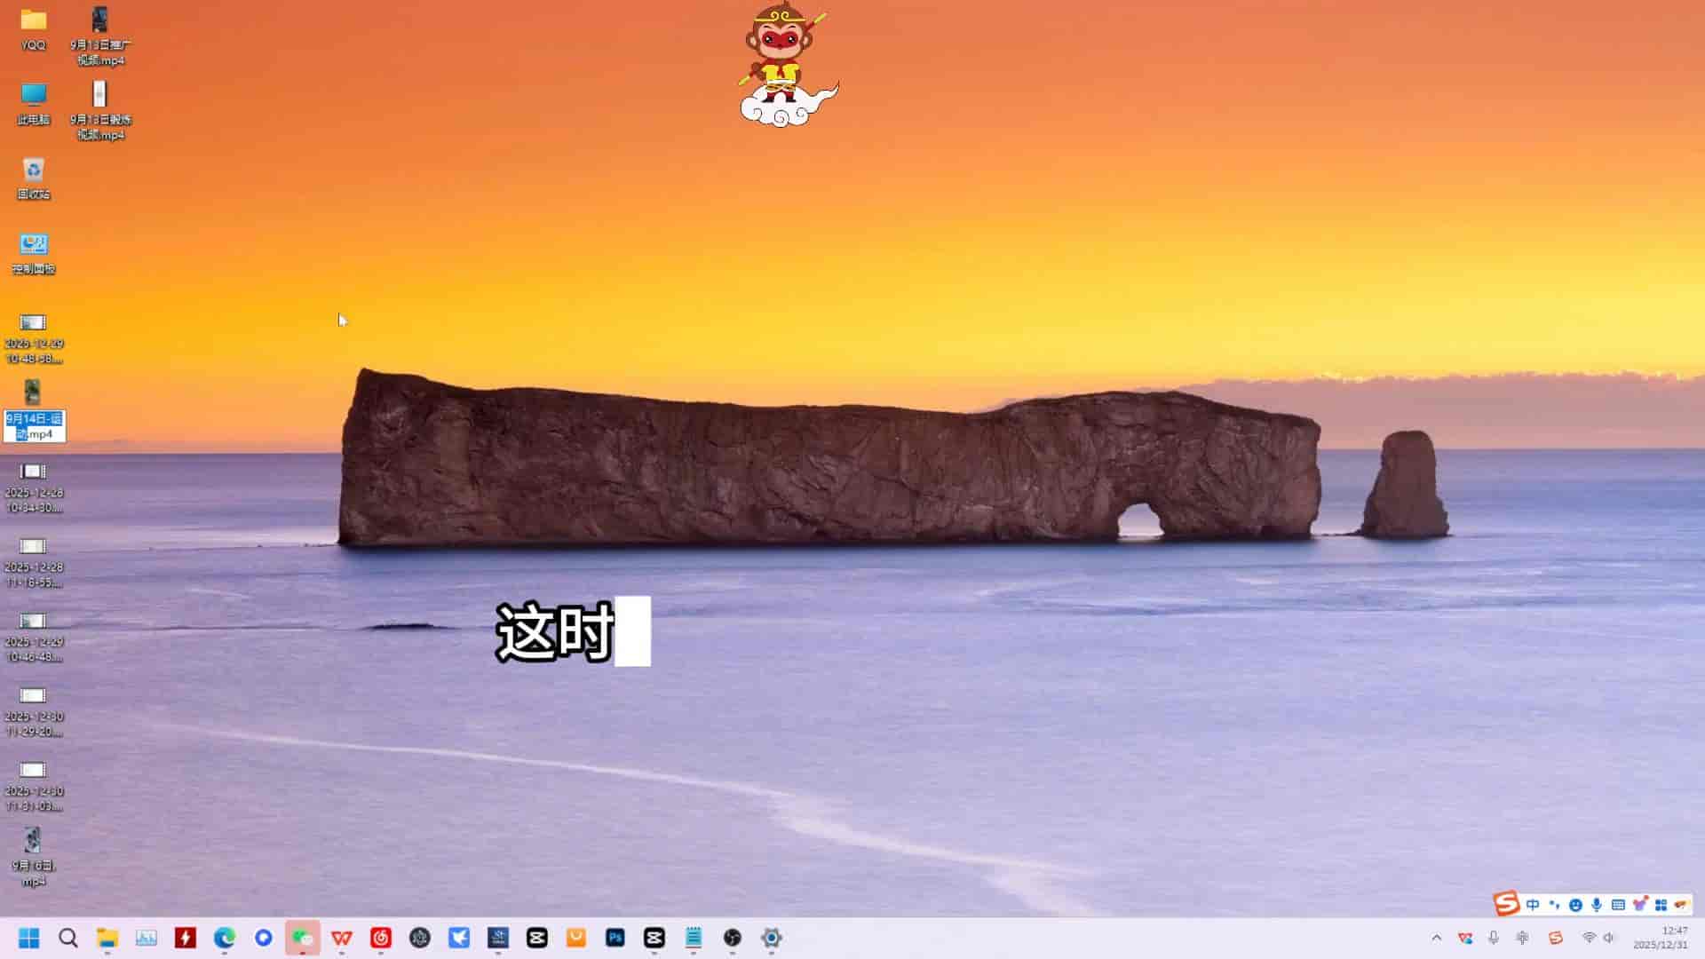Select the 2025-12-28 11-18 video file
Image resolution: width=1705 pixels, height=959 pixels.
(x=34, y=562)
